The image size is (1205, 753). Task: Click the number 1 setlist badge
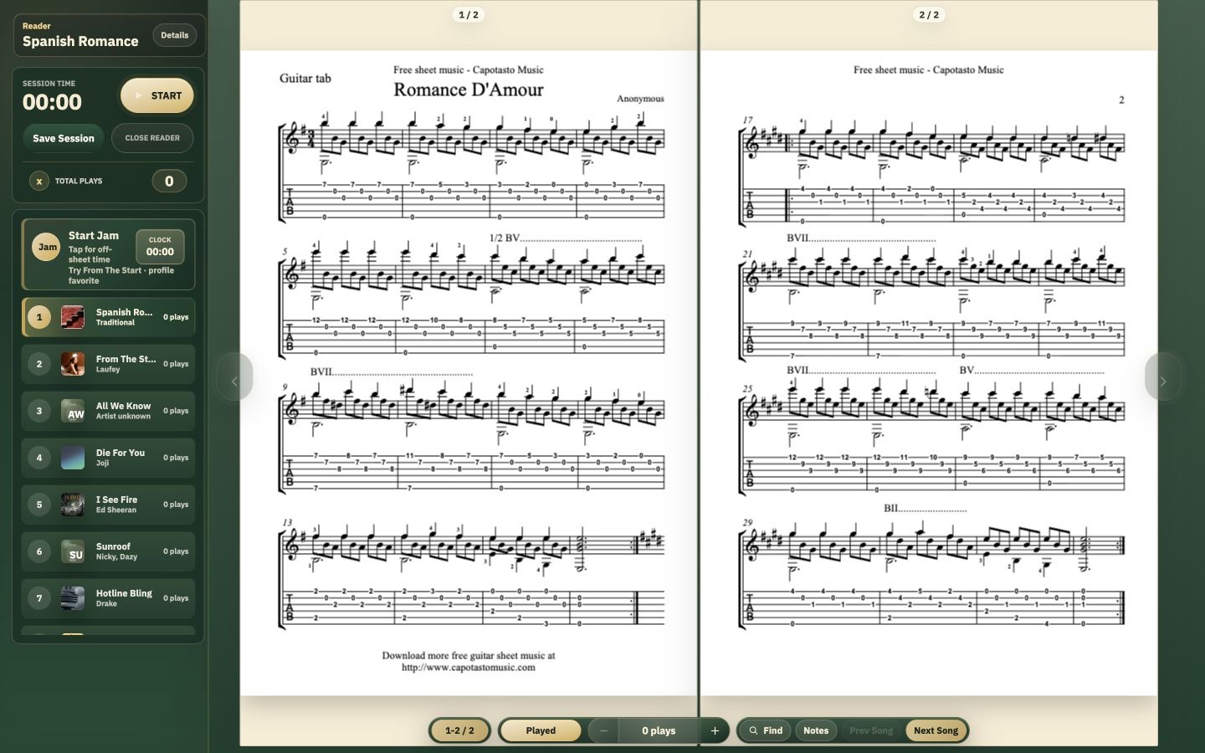click(x=38, y=317)
